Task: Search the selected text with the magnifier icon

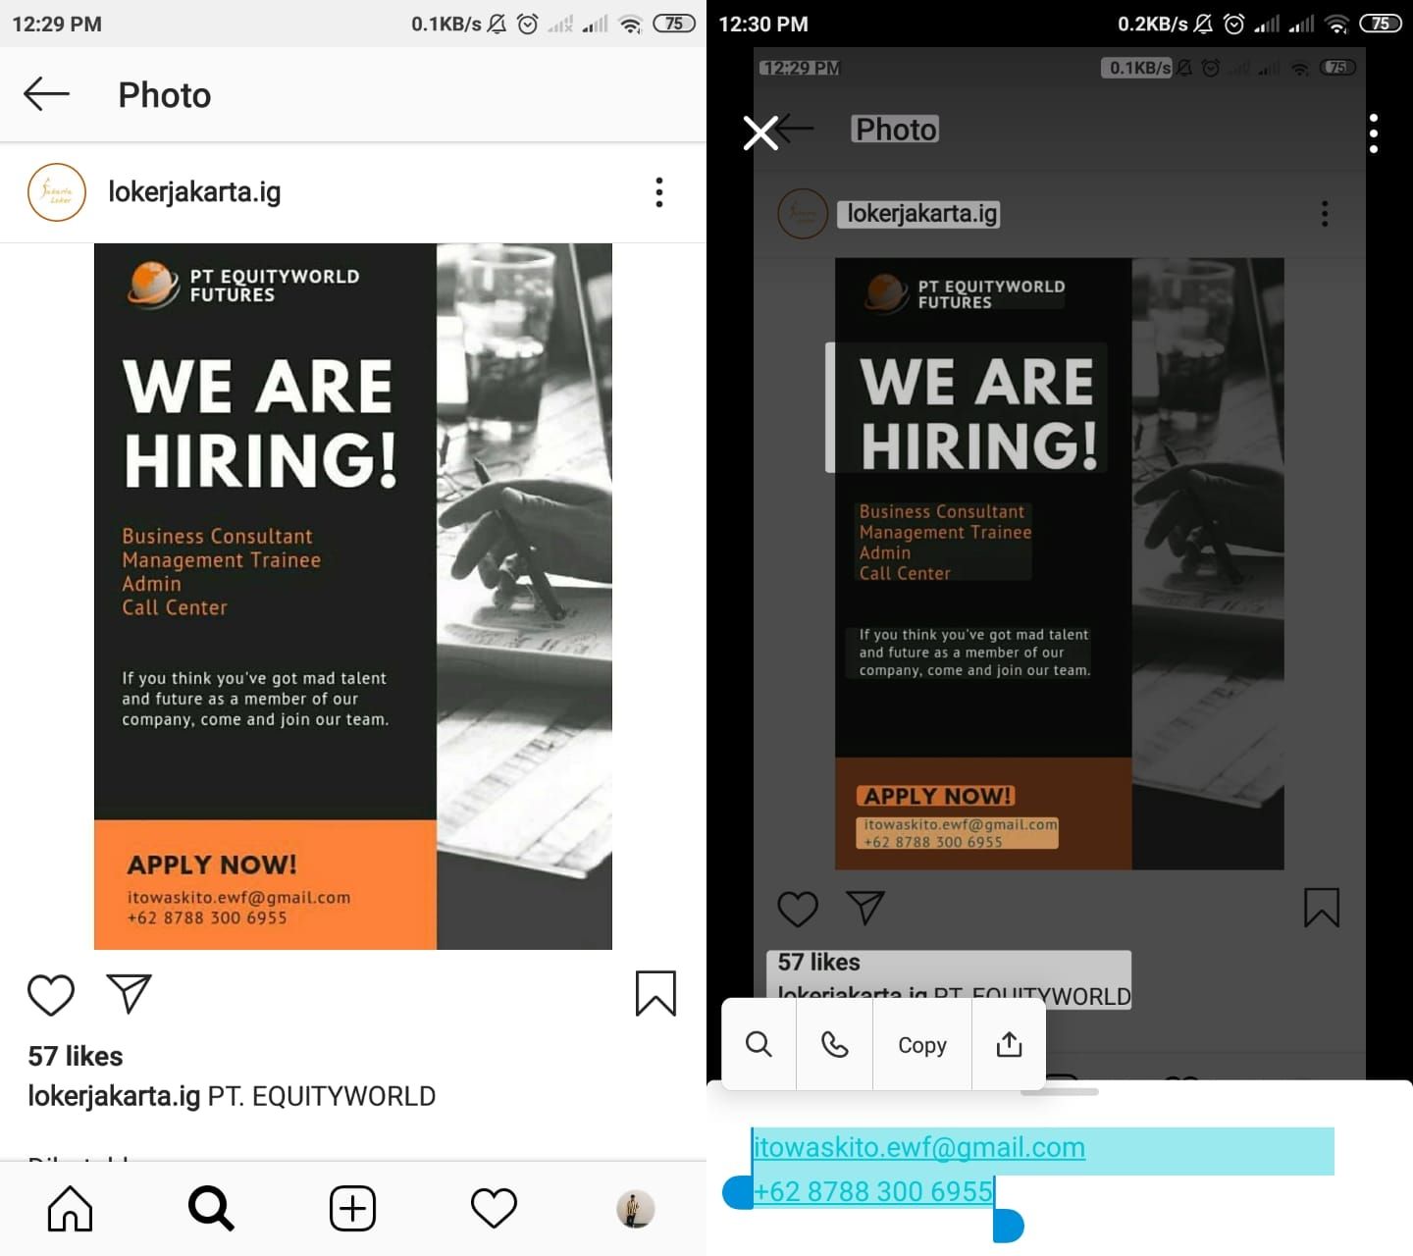Action: (x=759, y=1045)
